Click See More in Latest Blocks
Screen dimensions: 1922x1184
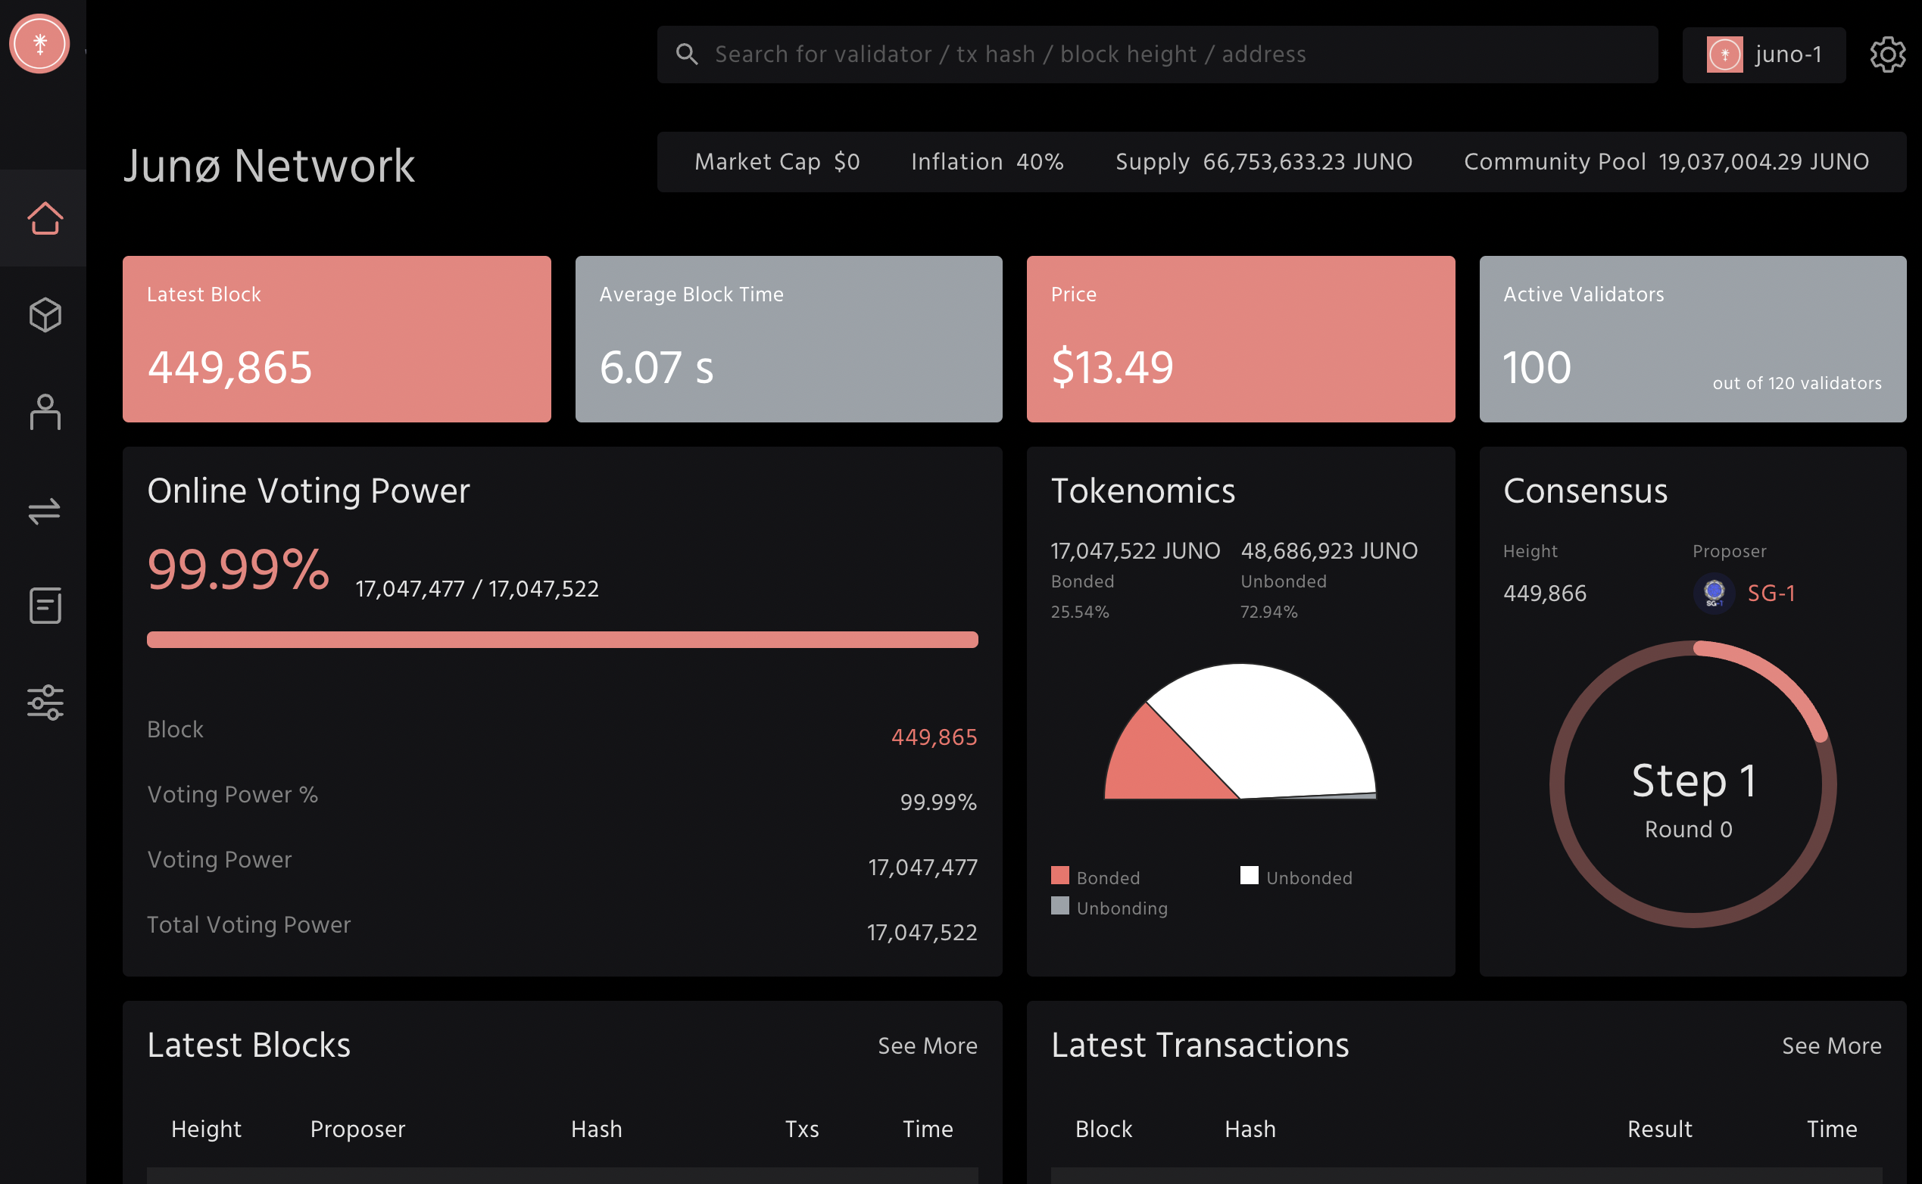[928, 1046]
